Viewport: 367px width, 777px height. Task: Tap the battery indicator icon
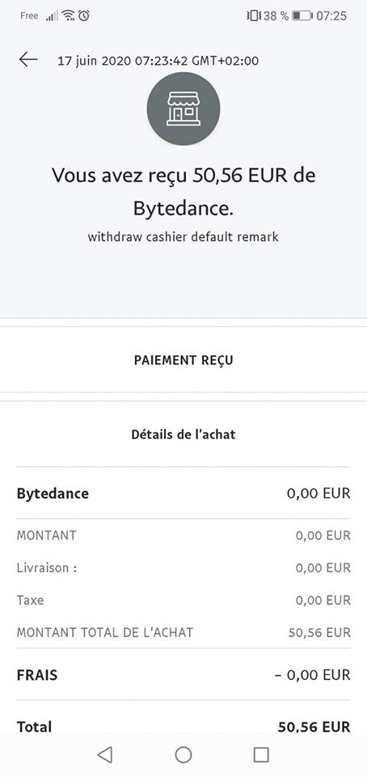pos(302,16)
